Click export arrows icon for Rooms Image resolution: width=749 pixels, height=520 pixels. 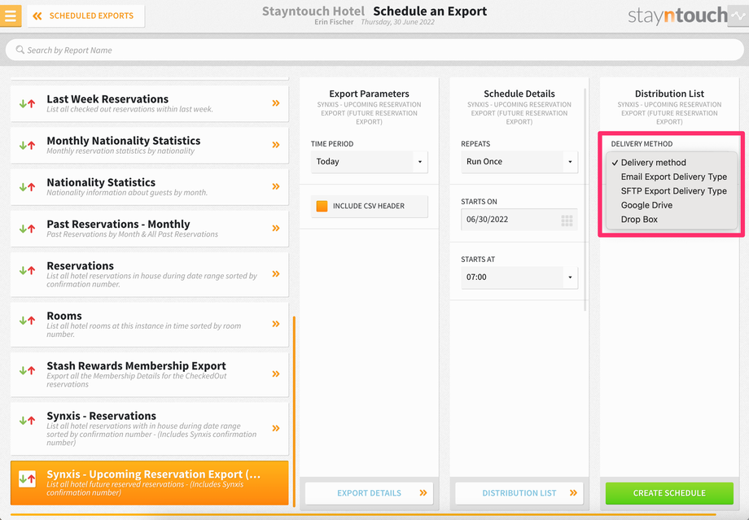point(27,321)
